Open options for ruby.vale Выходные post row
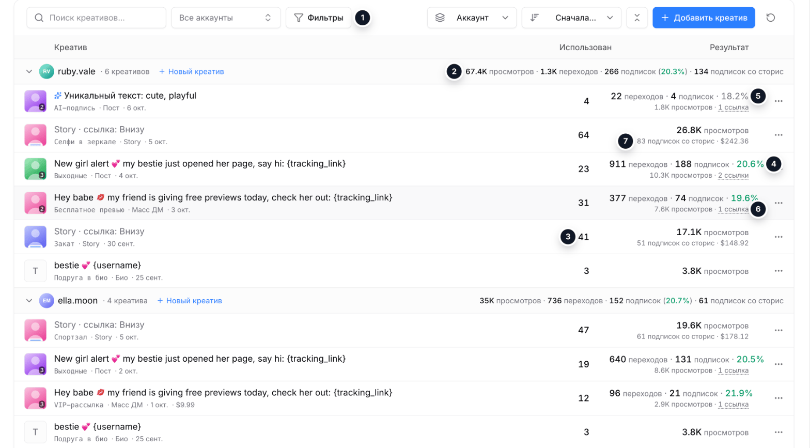The height and width of the screenshot is (448, 810). pyautogui.click(x=778, y=169)
